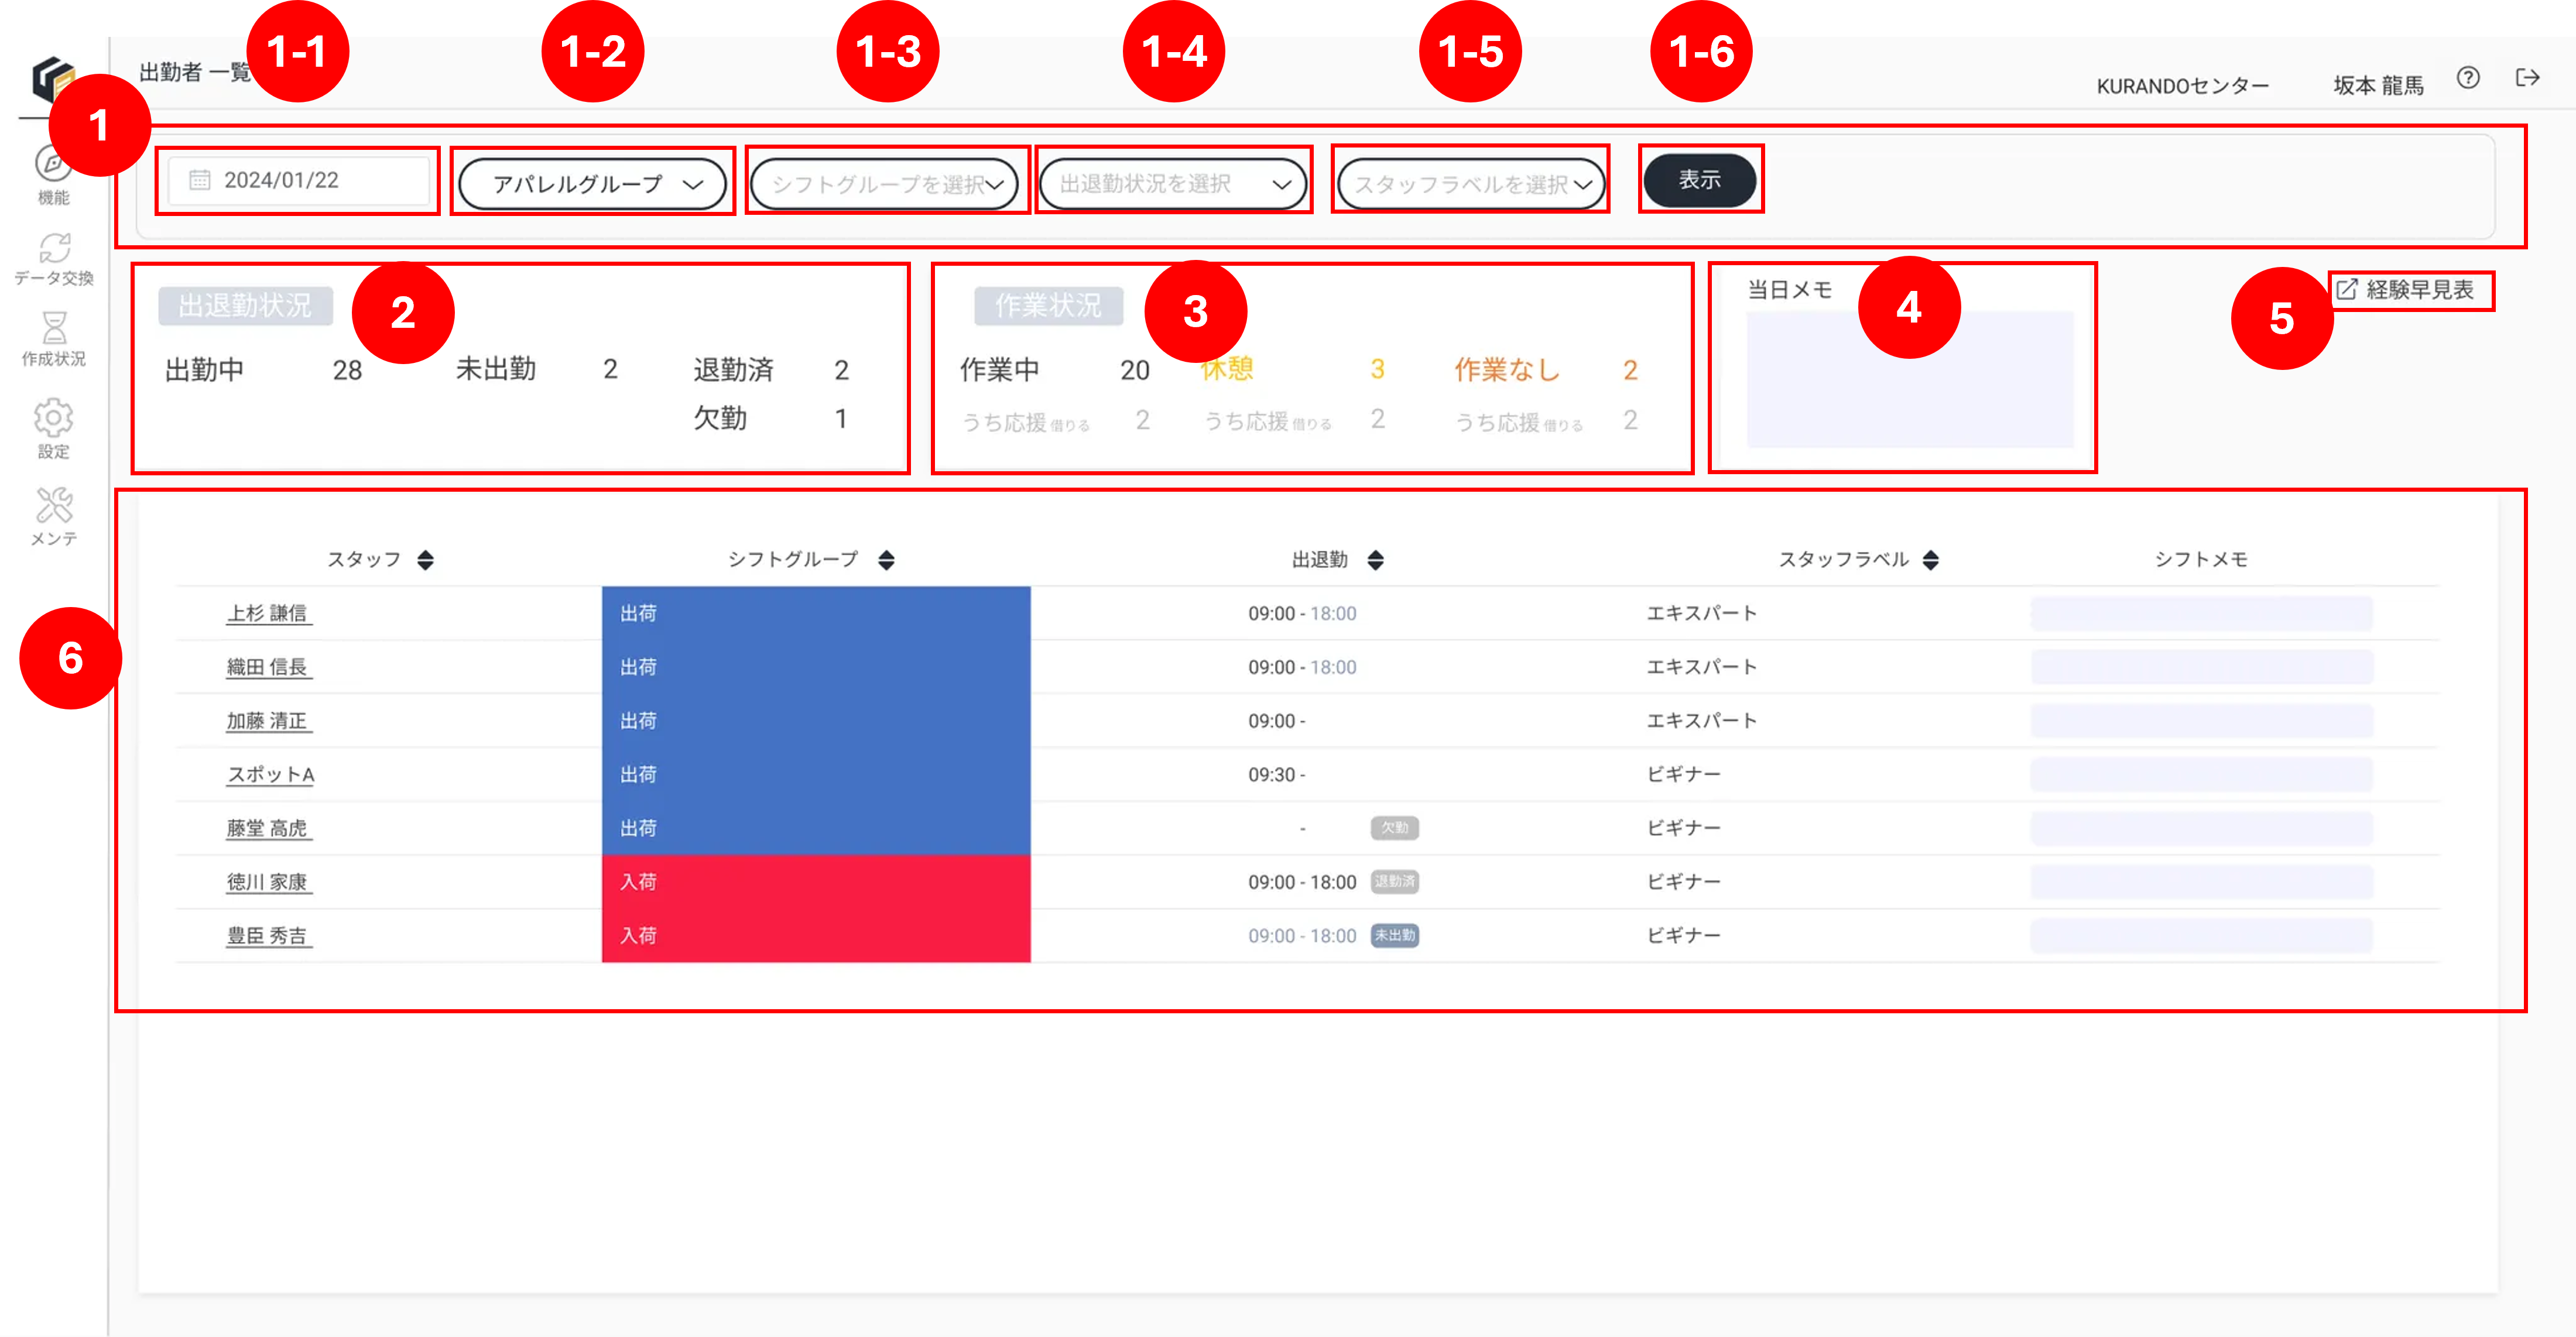This screenshot has height=1337, width=2576.
Task: Click the shift memo field for 織田 信長
Action: [x=2201, y=667]
